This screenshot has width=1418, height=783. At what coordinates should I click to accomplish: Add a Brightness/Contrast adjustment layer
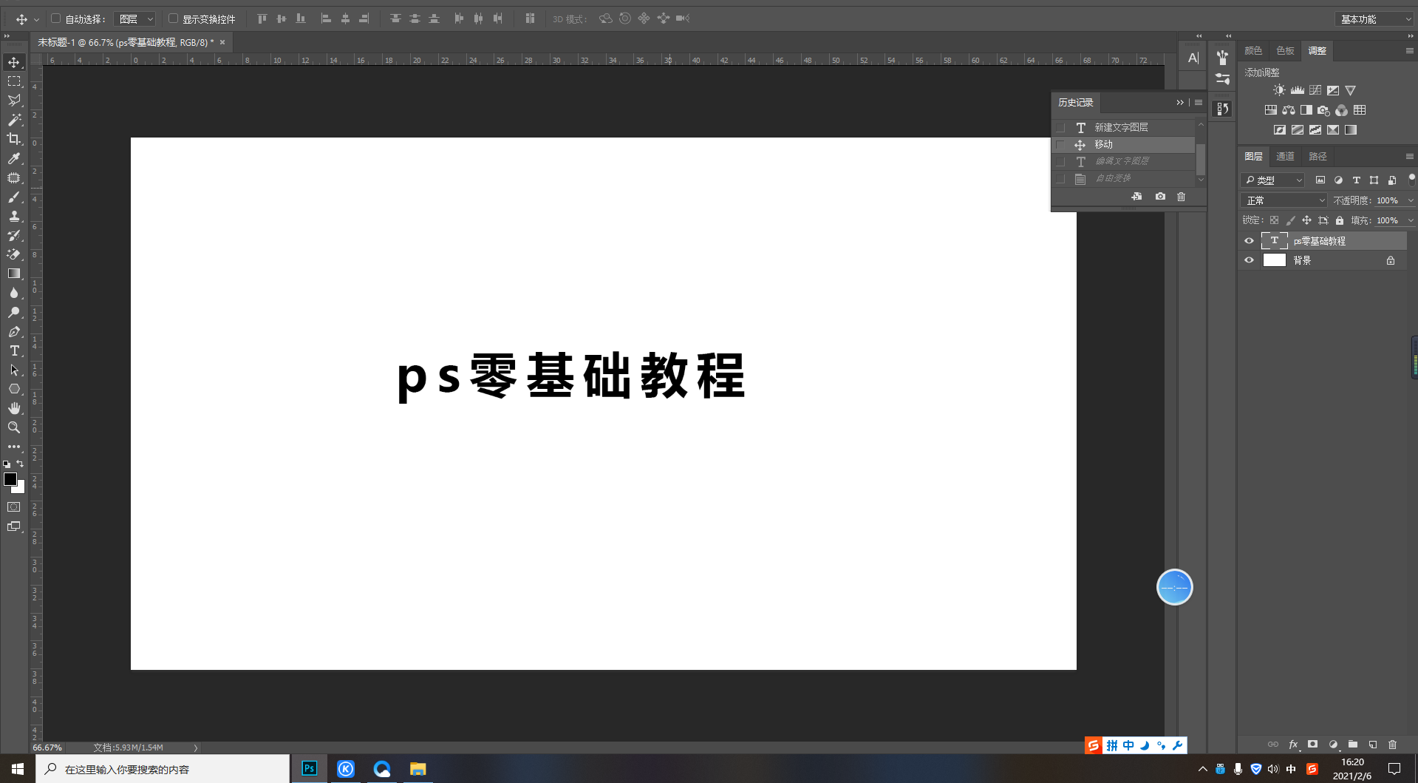[1279, 89]
